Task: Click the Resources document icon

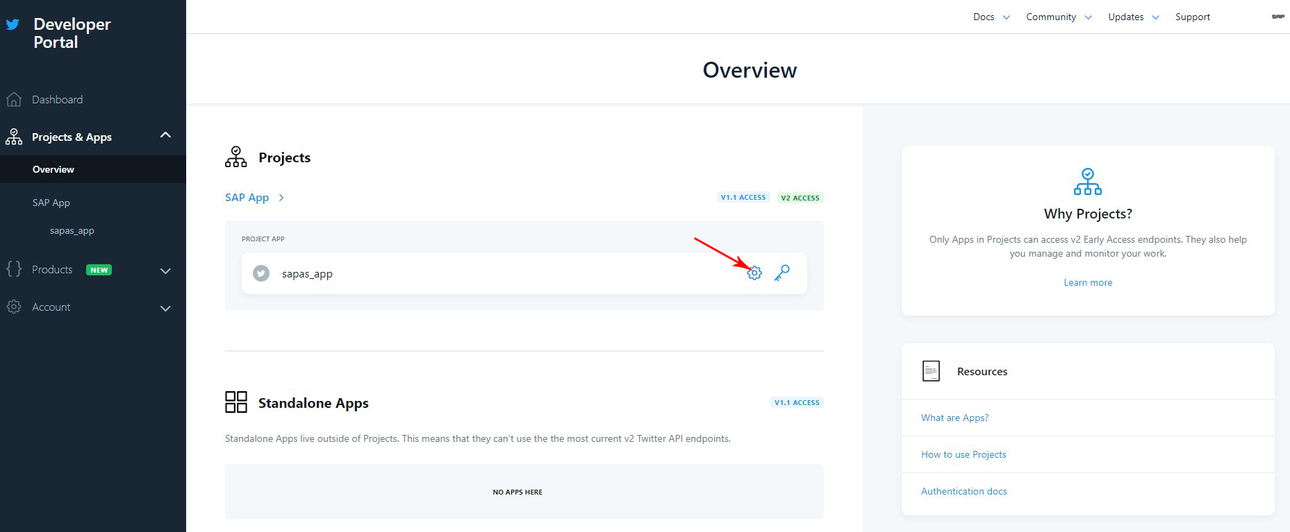Action: (x=931, y=371)
